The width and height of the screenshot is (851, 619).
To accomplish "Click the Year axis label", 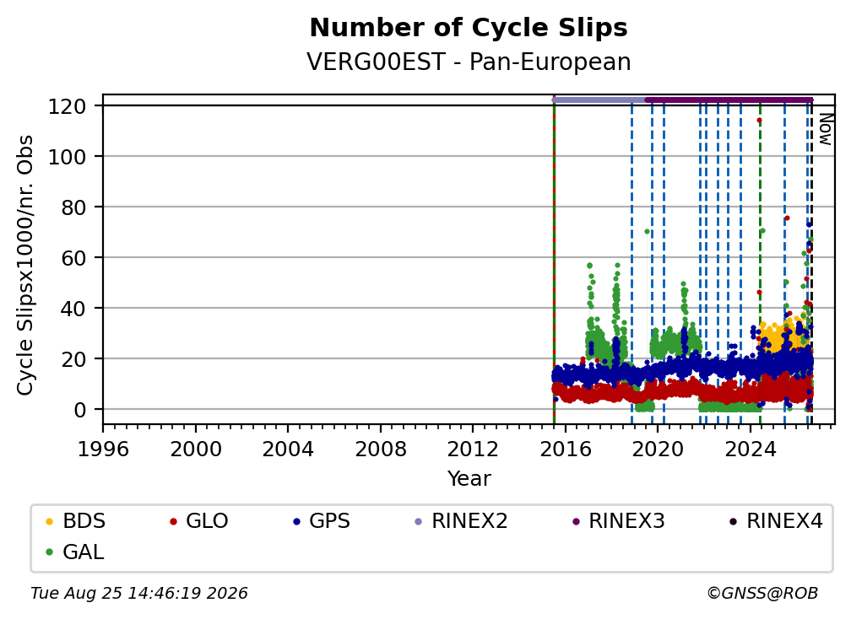I will 469,479.
